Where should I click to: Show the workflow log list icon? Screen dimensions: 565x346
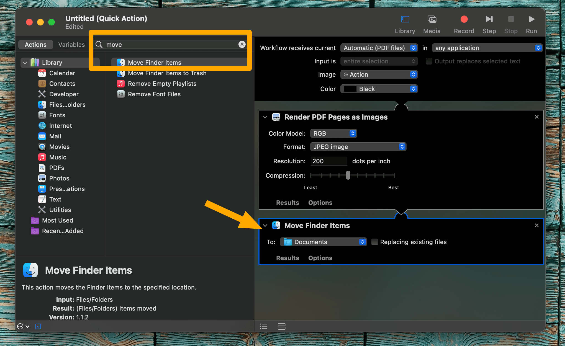coord(263,326)
